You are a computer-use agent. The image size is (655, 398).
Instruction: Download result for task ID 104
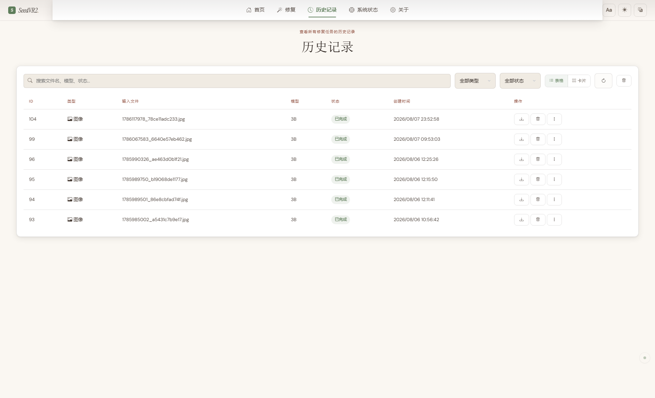pos(521,119)
